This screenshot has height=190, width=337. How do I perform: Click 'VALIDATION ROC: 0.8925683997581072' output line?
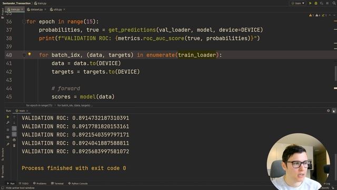(x=75, y=151)
